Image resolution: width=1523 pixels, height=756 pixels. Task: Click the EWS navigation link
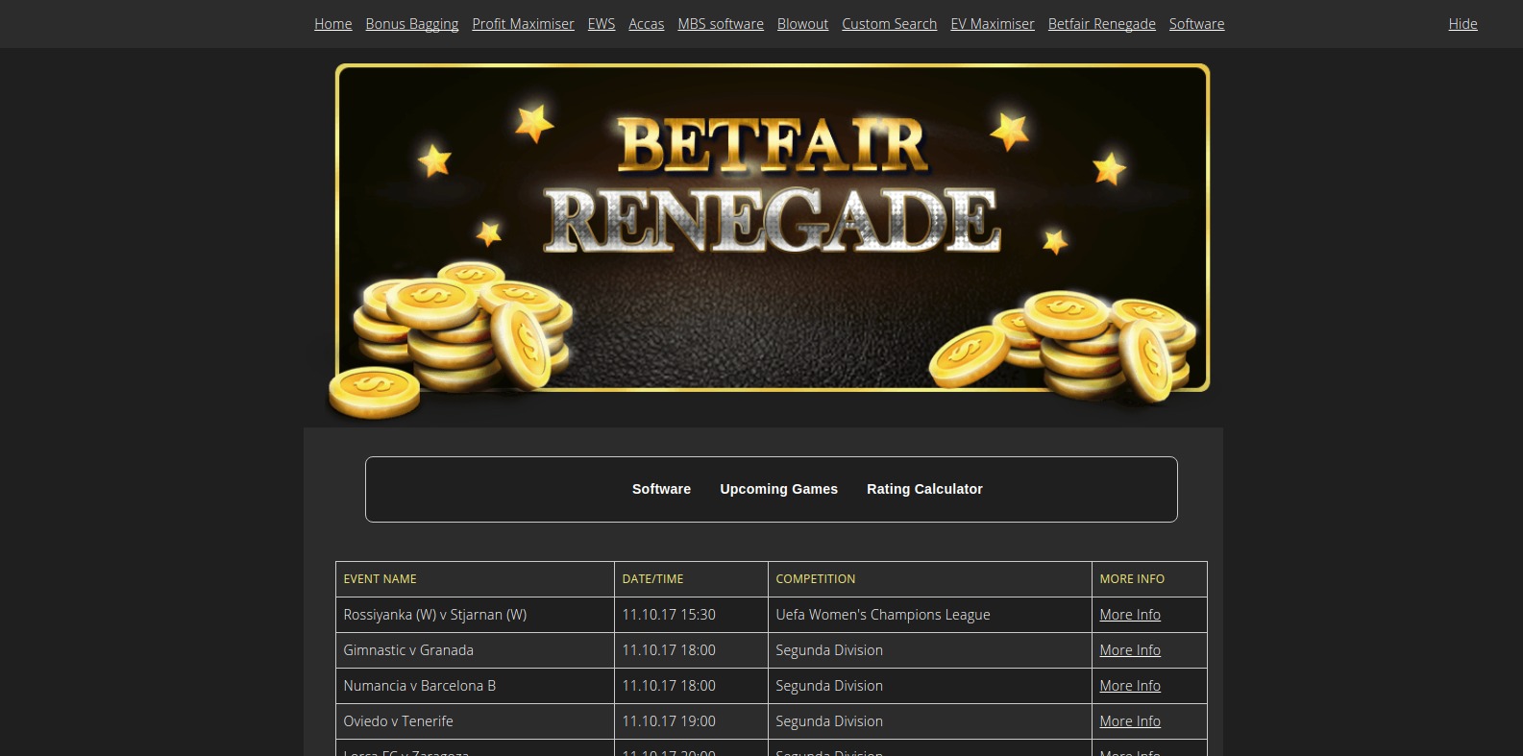602,24
